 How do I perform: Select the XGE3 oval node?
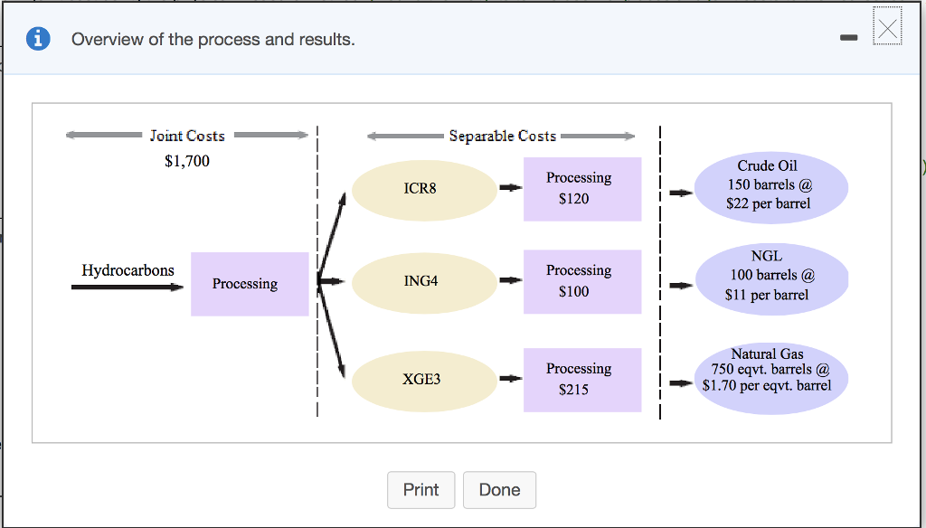[x=424, y=381]
